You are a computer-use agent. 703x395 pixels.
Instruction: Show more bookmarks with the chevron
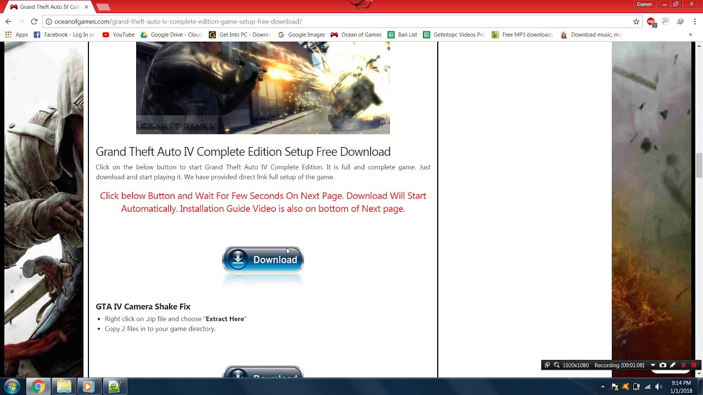tap(690, 35)
